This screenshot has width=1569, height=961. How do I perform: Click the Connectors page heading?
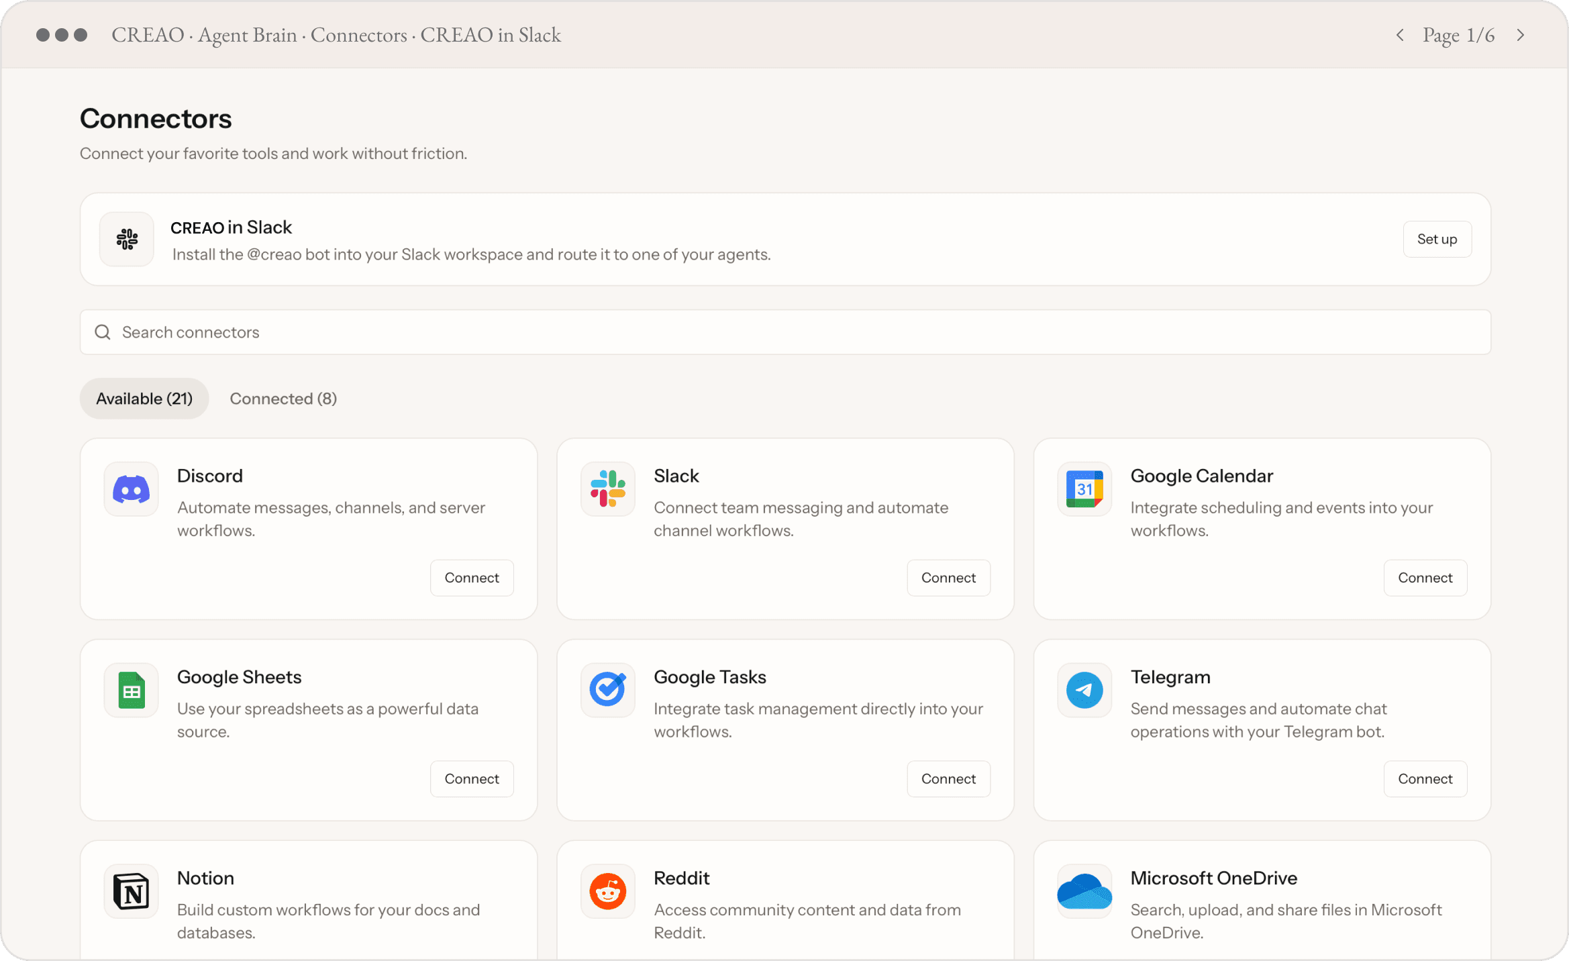click(x=156, y=119)
